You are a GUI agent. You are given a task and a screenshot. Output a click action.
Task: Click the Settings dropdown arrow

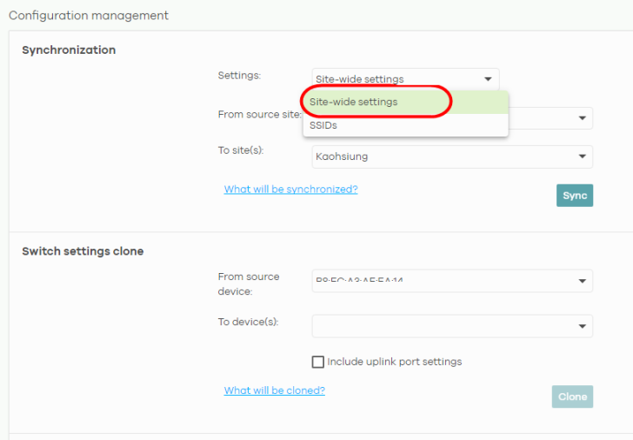tap(489, 79)
